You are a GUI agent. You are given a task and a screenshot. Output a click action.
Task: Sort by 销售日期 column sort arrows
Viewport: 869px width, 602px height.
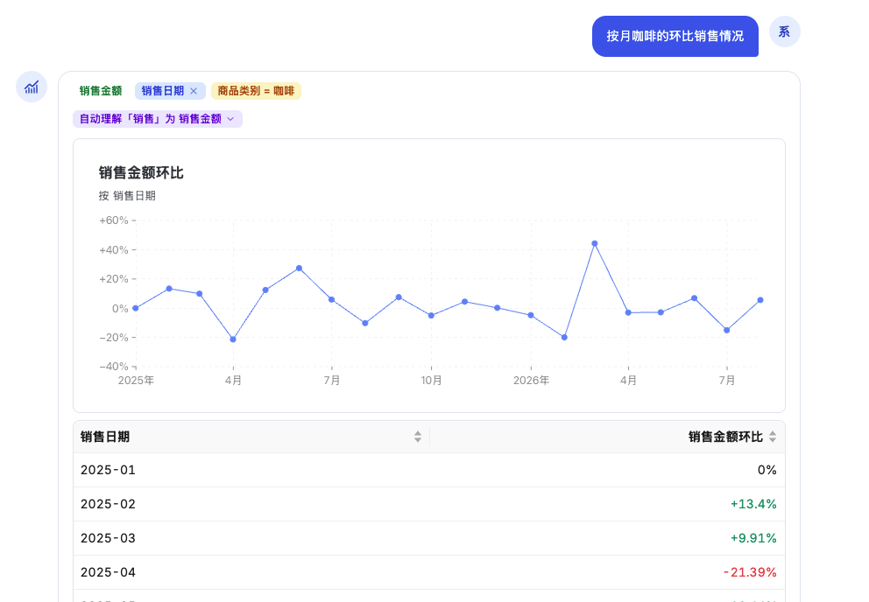click(x=417, y=437)
